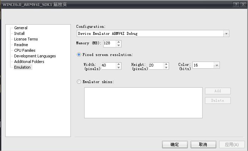
Task: Open the Configuration dropdown arrow
Action: (x=226, y=34)
